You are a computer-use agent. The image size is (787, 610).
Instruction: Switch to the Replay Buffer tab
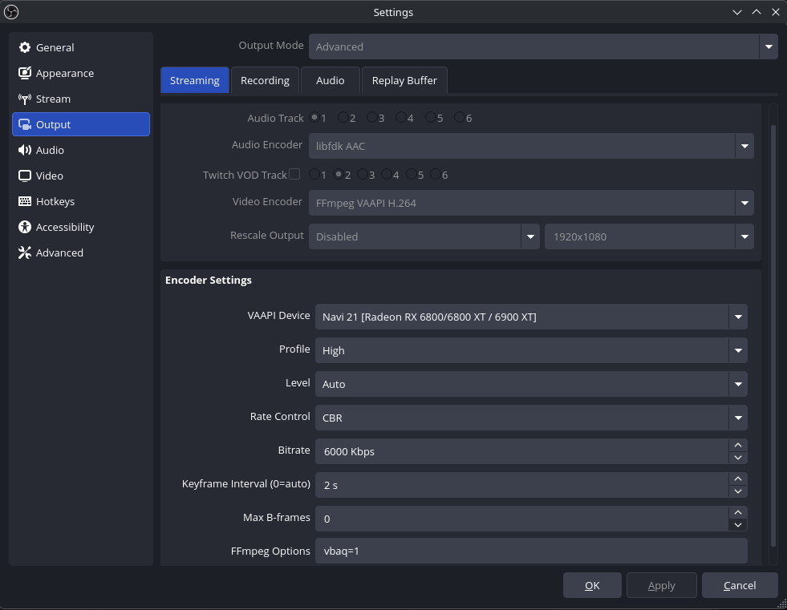click(404, 80)
